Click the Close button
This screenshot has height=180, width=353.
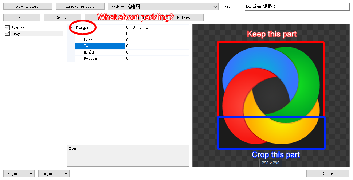(328, 173)
